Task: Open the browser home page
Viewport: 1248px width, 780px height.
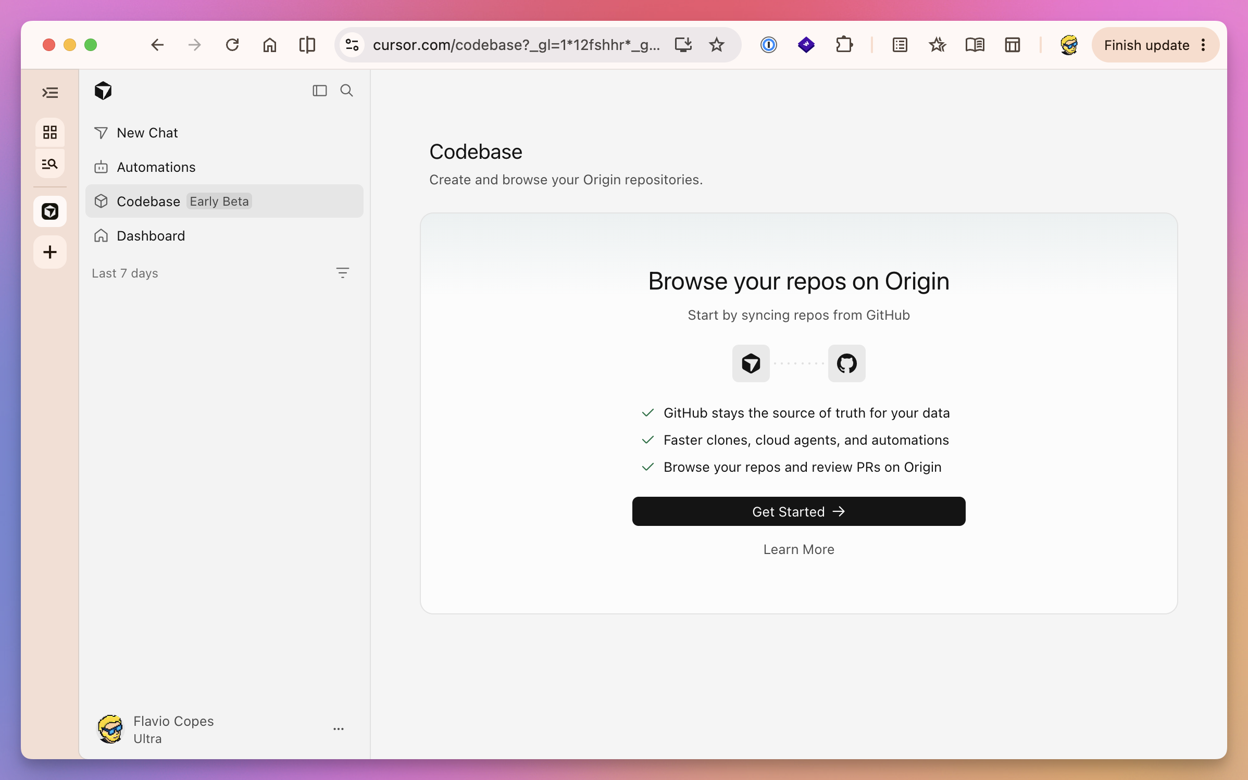Action: coord(269,45)
